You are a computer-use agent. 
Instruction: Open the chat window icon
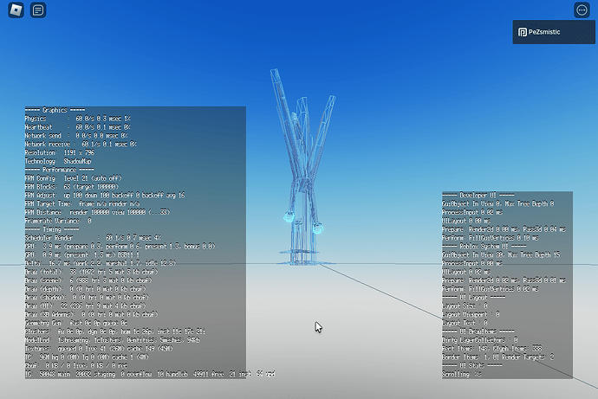click(38, 10)
